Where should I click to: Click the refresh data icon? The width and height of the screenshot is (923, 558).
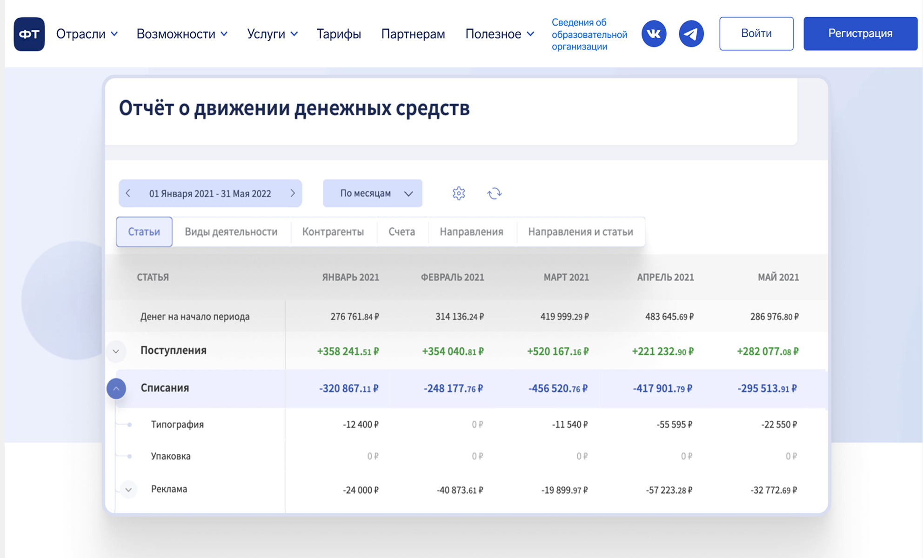tap(495, 193)
